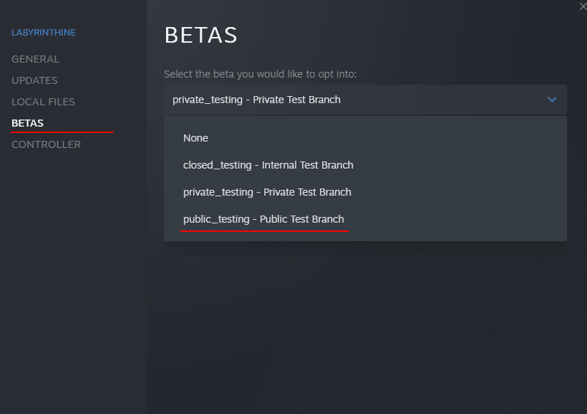Choose None from the beta list

[365, 138]
